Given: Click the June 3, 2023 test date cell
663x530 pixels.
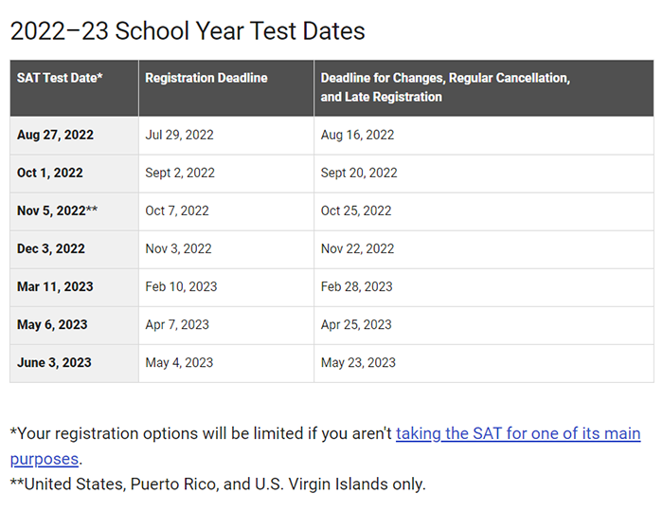Looking at the screenshot, I should click(54, 362).
